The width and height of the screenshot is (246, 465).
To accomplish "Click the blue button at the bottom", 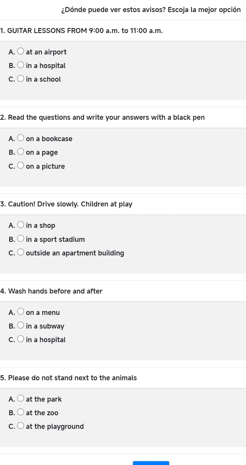I will pos(151,463).
